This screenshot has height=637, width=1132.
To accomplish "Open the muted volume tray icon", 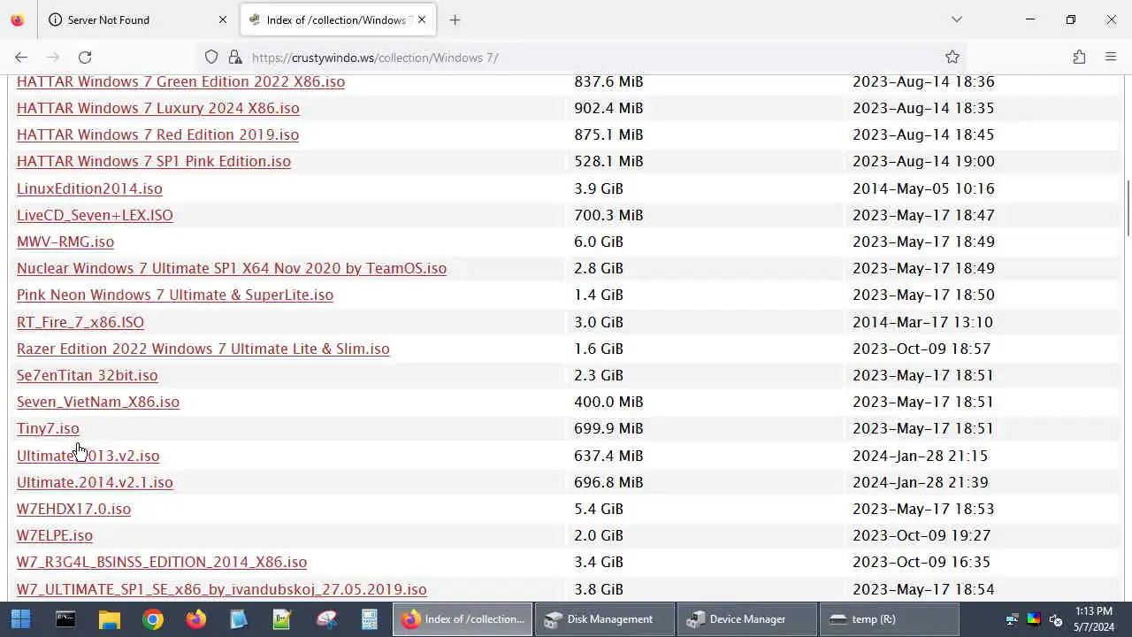I will point(1055,619).
